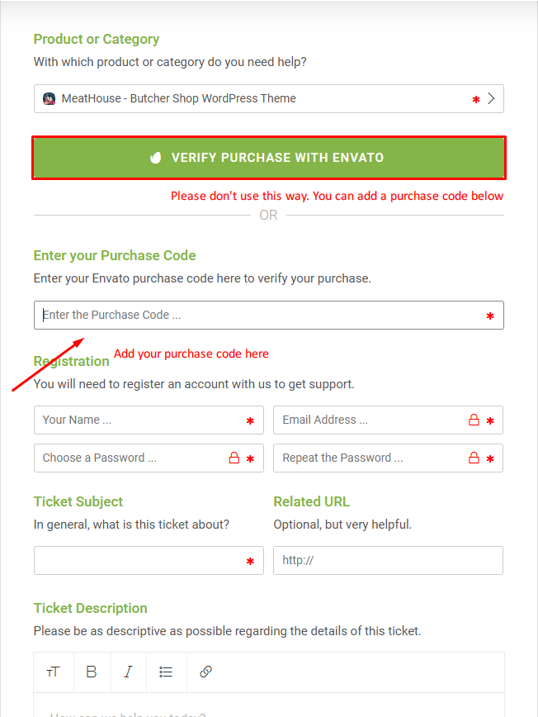
Task: Click the text size icon in editor toolbar
Action: [x=53, y=672]
